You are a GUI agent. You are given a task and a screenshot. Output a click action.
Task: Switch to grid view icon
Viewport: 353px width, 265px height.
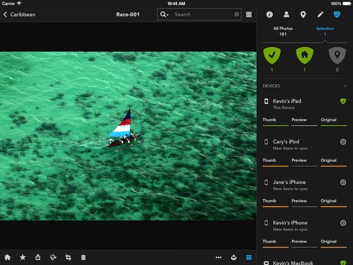pos(249,14)
